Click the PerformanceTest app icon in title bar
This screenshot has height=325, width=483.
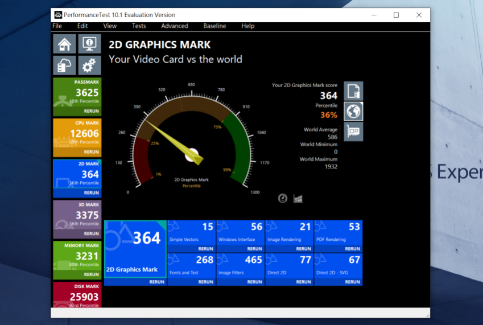click(x=58, y=15)
